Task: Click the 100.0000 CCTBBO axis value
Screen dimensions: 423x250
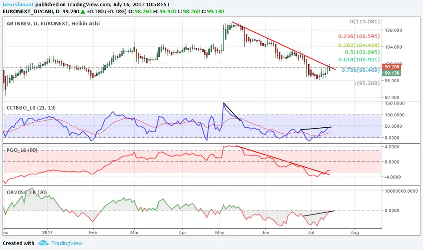Action: click(395, 115)
